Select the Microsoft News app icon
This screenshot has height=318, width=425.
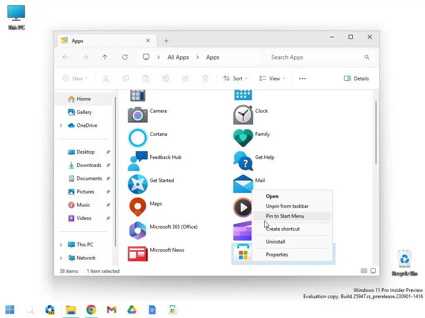pos(138,254)
